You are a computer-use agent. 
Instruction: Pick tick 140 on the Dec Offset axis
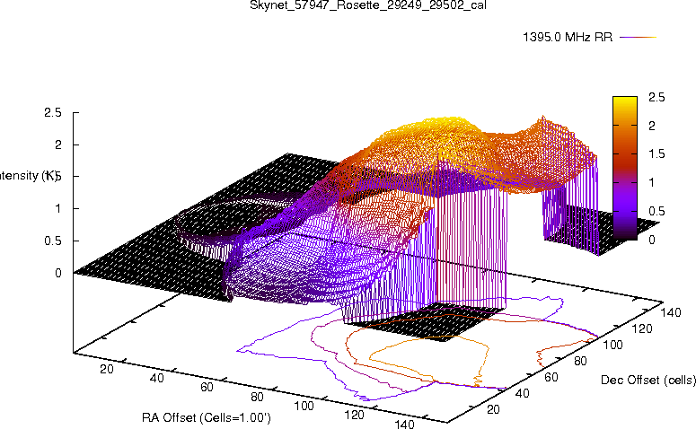[x=671, y=312]
